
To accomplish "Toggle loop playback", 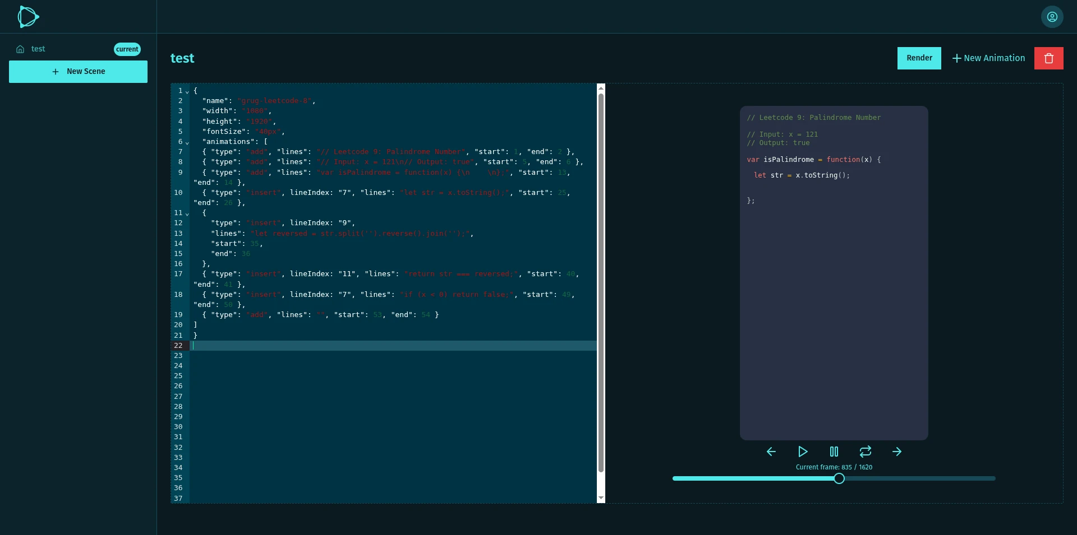I will pos(866,452).
